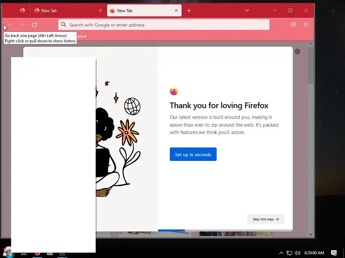Open new tab personalize gear settings
The height and width of the screenshot is (258, 345).
click(x=297, y=51)
